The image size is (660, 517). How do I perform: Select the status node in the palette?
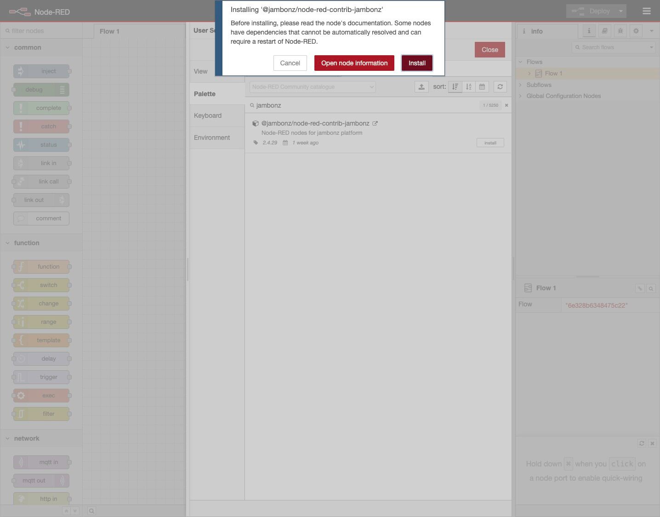tap(41, 145)
